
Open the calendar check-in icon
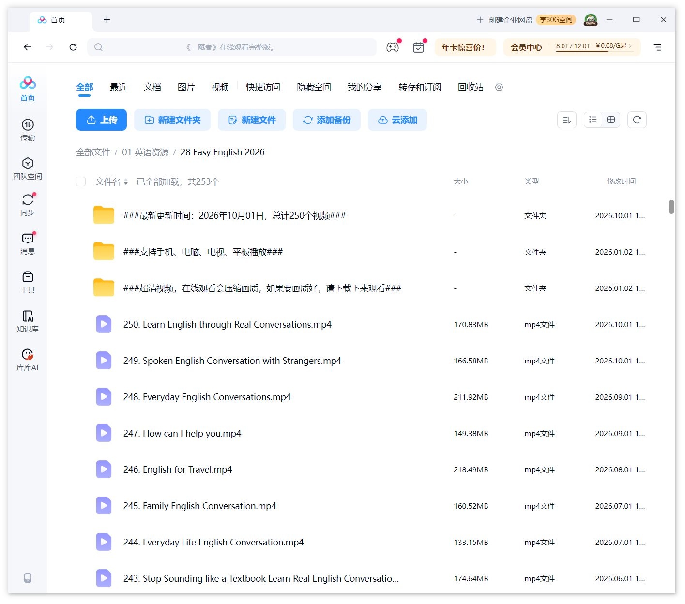(418, 47)
